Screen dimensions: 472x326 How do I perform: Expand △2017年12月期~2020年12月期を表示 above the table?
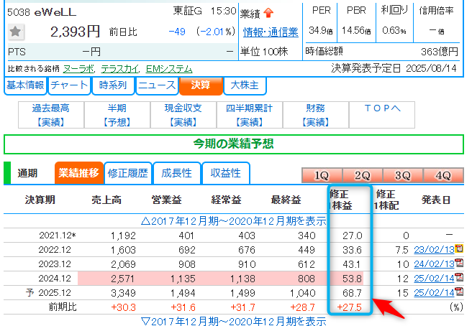pos(234,221)
